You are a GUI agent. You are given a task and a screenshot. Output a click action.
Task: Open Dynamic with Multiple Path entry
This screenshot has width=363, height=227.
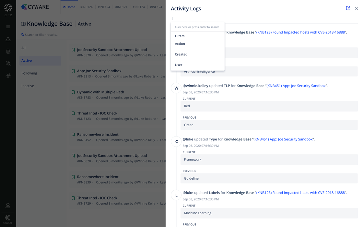point(100,92)
